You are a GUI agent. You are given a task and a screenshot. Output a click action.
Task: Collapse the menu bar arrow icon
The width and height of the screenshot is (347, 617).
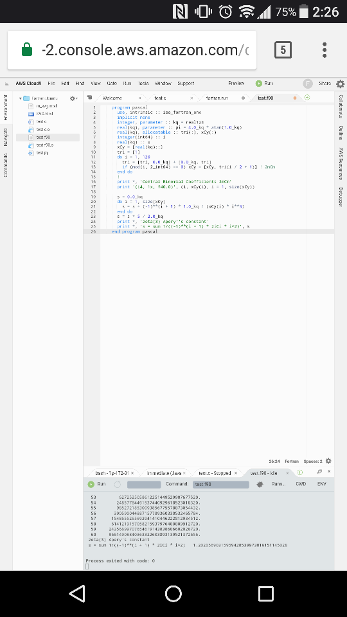[6, 84]
